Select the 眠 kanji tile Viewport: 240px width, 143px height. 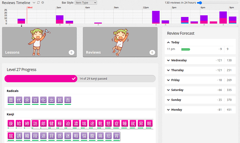tap(149, 124)
